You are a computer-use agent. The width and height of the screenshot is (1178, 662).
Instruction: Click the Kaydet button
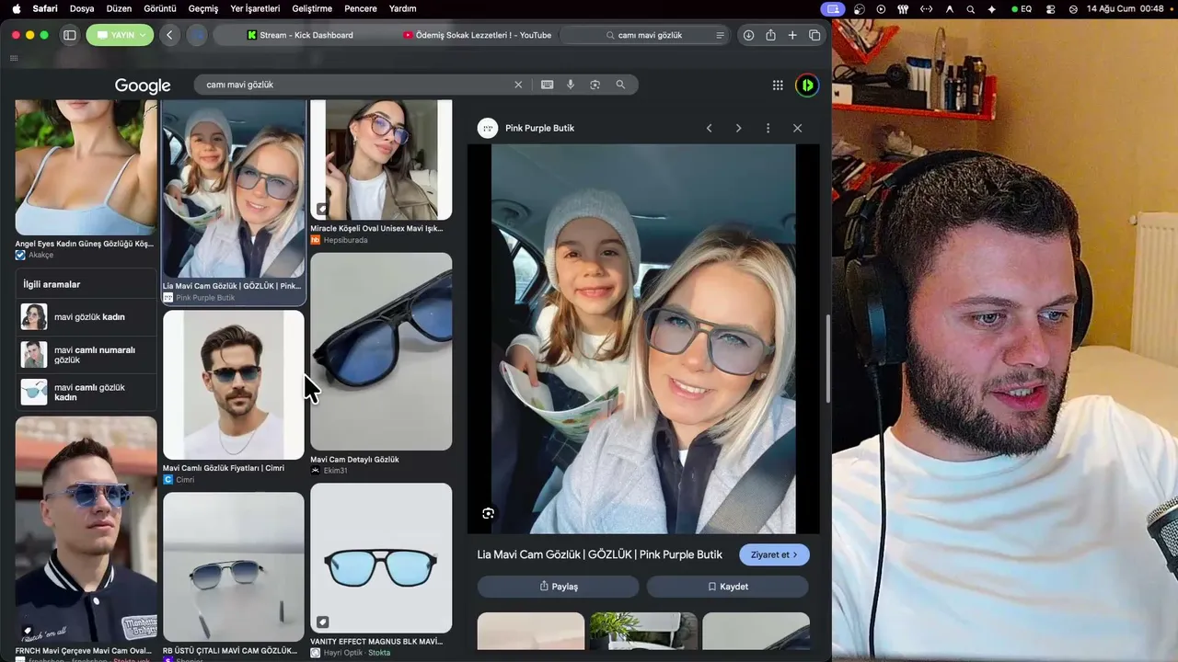click(x=727, y=587)
